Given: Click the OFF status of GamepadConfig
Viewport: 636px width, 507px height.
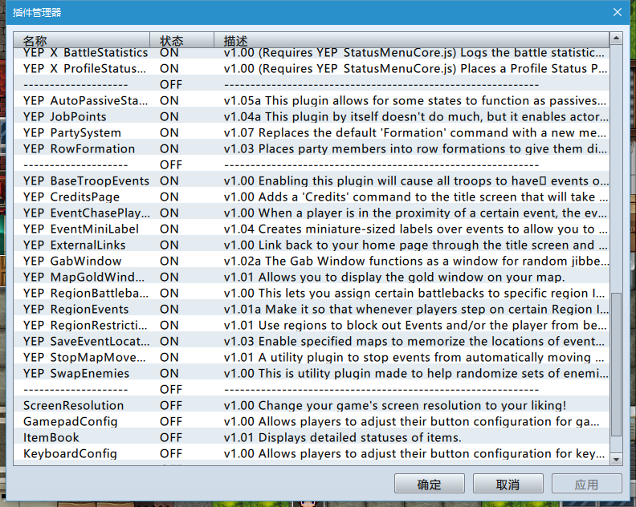Looking at the screenshot, I should tap(171, 421).
